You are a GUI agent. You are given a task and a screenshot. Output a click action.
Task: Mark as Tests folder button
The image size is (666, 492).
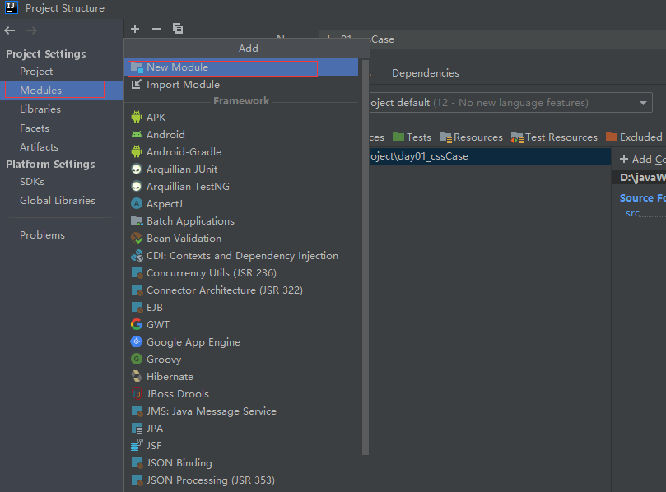coord(412,137)
